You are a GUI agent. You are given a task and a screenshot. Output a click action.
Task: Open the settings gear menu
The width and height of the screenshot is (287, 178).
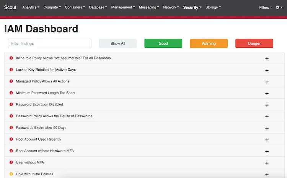[x=279, y=7]
